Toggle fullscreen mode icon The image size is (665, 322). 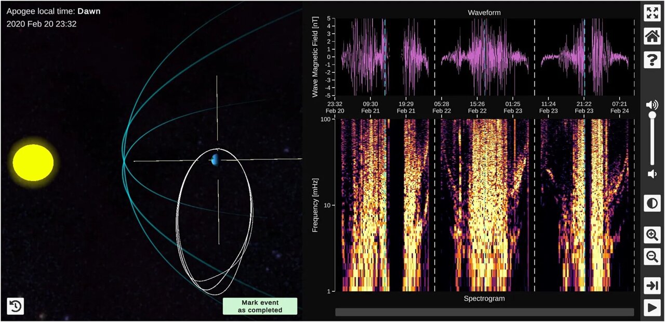coord(652,13)
